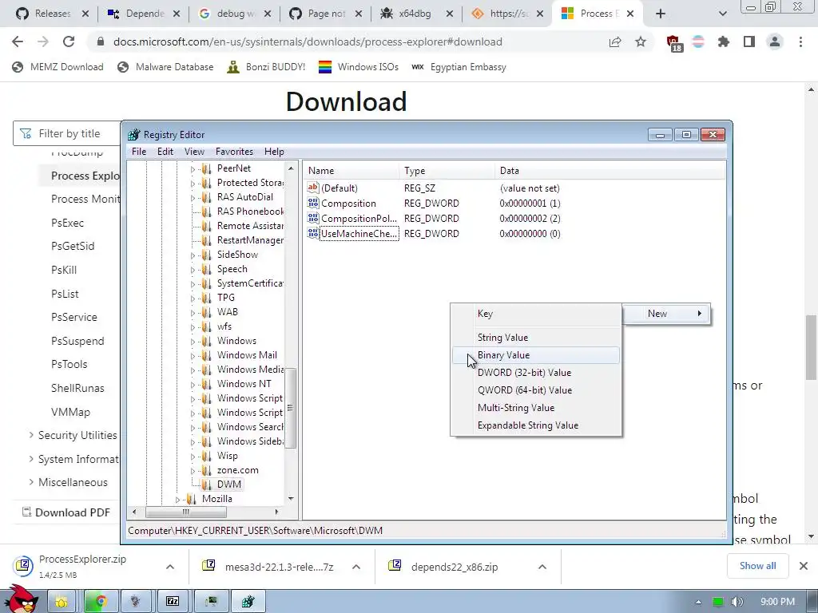Image resolution: width=818 pixels, height=613 pixels.
Task: Select the CompositionPol... value entry
Action: [x=359, y=219]
